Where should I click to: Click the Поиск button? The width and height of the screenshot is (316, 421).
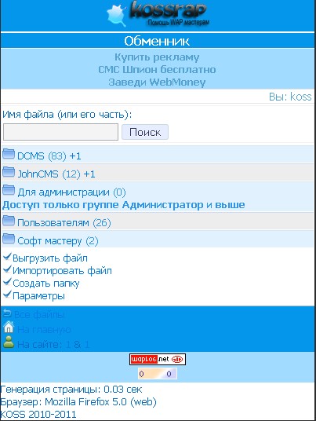[145, 132]
